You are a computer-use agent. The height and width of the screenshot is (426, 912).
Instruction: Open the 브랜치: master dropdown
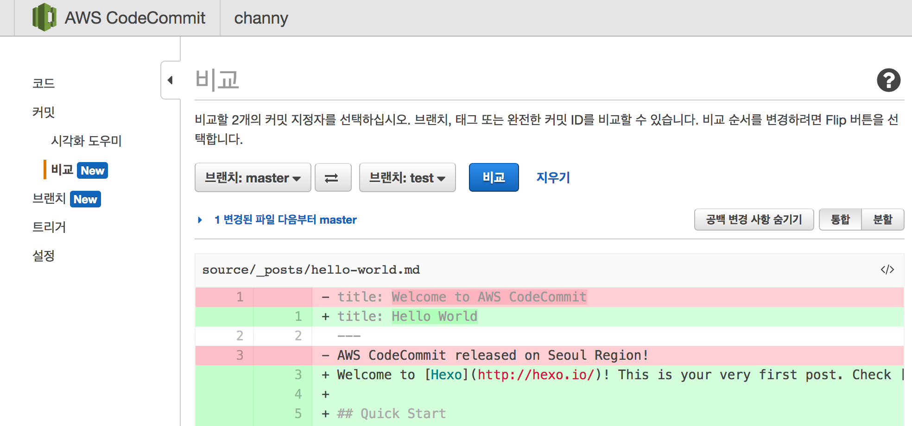click(x=253, y=177)
